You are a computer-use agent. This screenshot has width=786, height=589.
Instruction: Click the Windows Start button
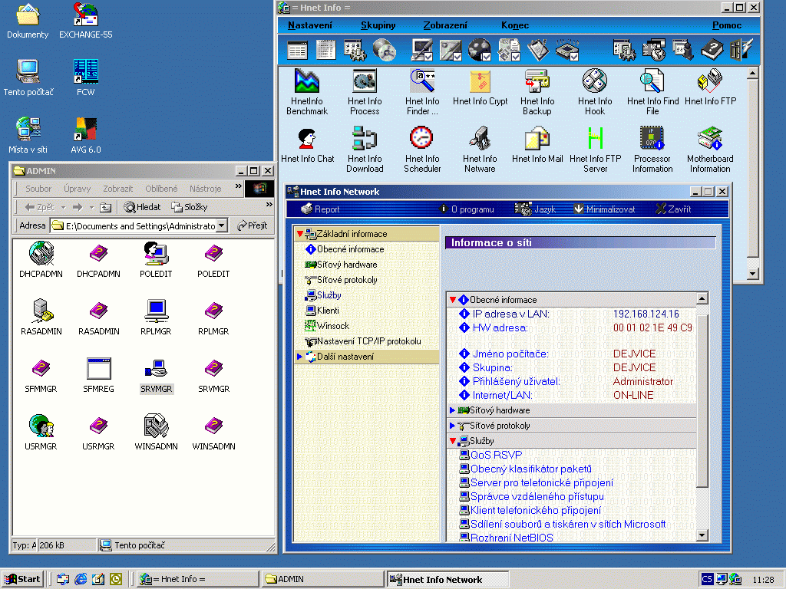point(22,579)
